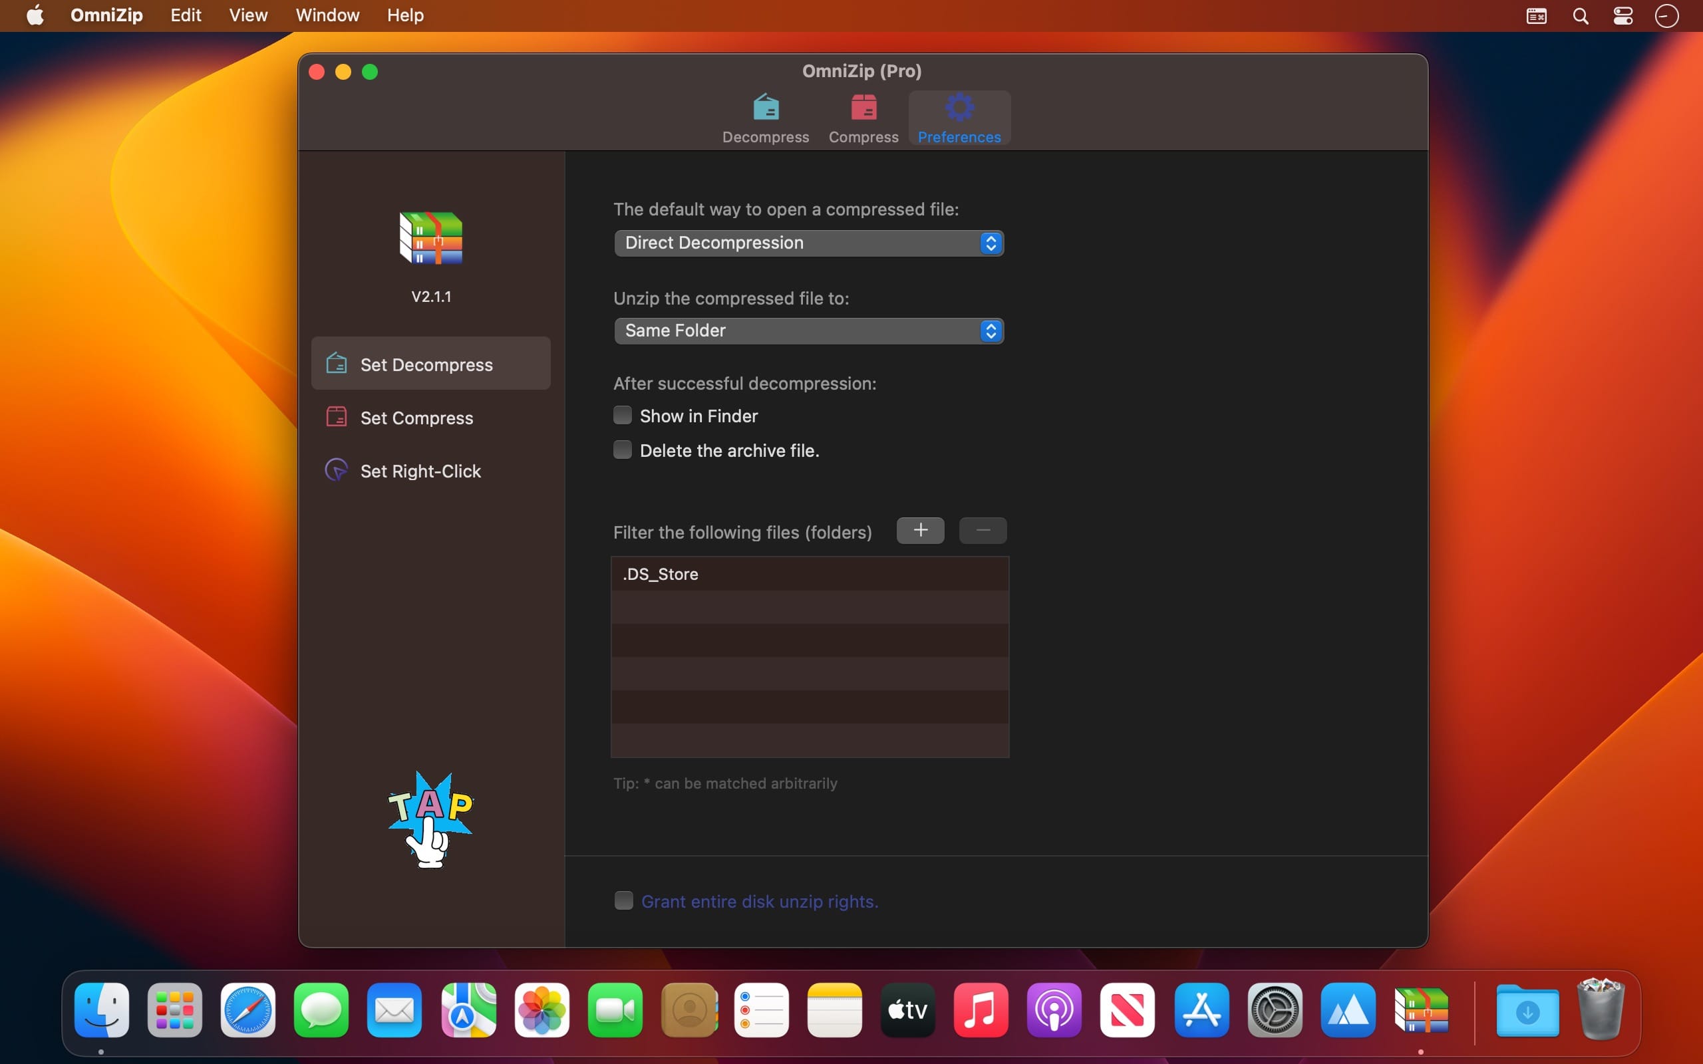The width and height of the screenshot is (1703, 1064).
Task: Click the TAP hand sticker icon
Action: pyautogui.click(x=430, y=820)
